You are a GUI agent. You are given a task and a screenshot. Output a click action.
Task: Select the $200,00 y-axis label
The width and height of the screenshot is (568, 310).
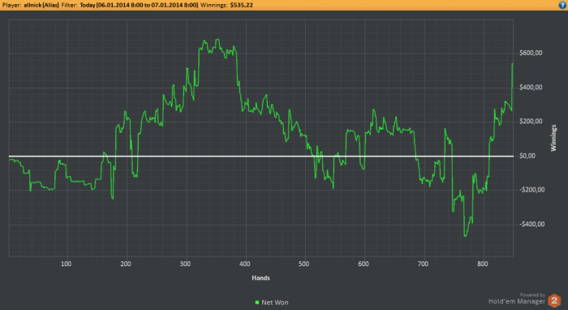(531, 121)
